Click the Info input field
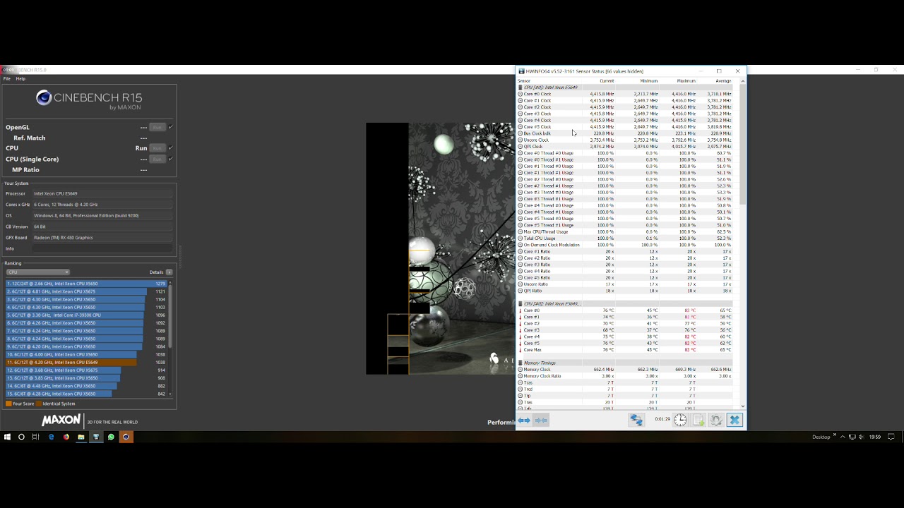 tap(102, 248)
